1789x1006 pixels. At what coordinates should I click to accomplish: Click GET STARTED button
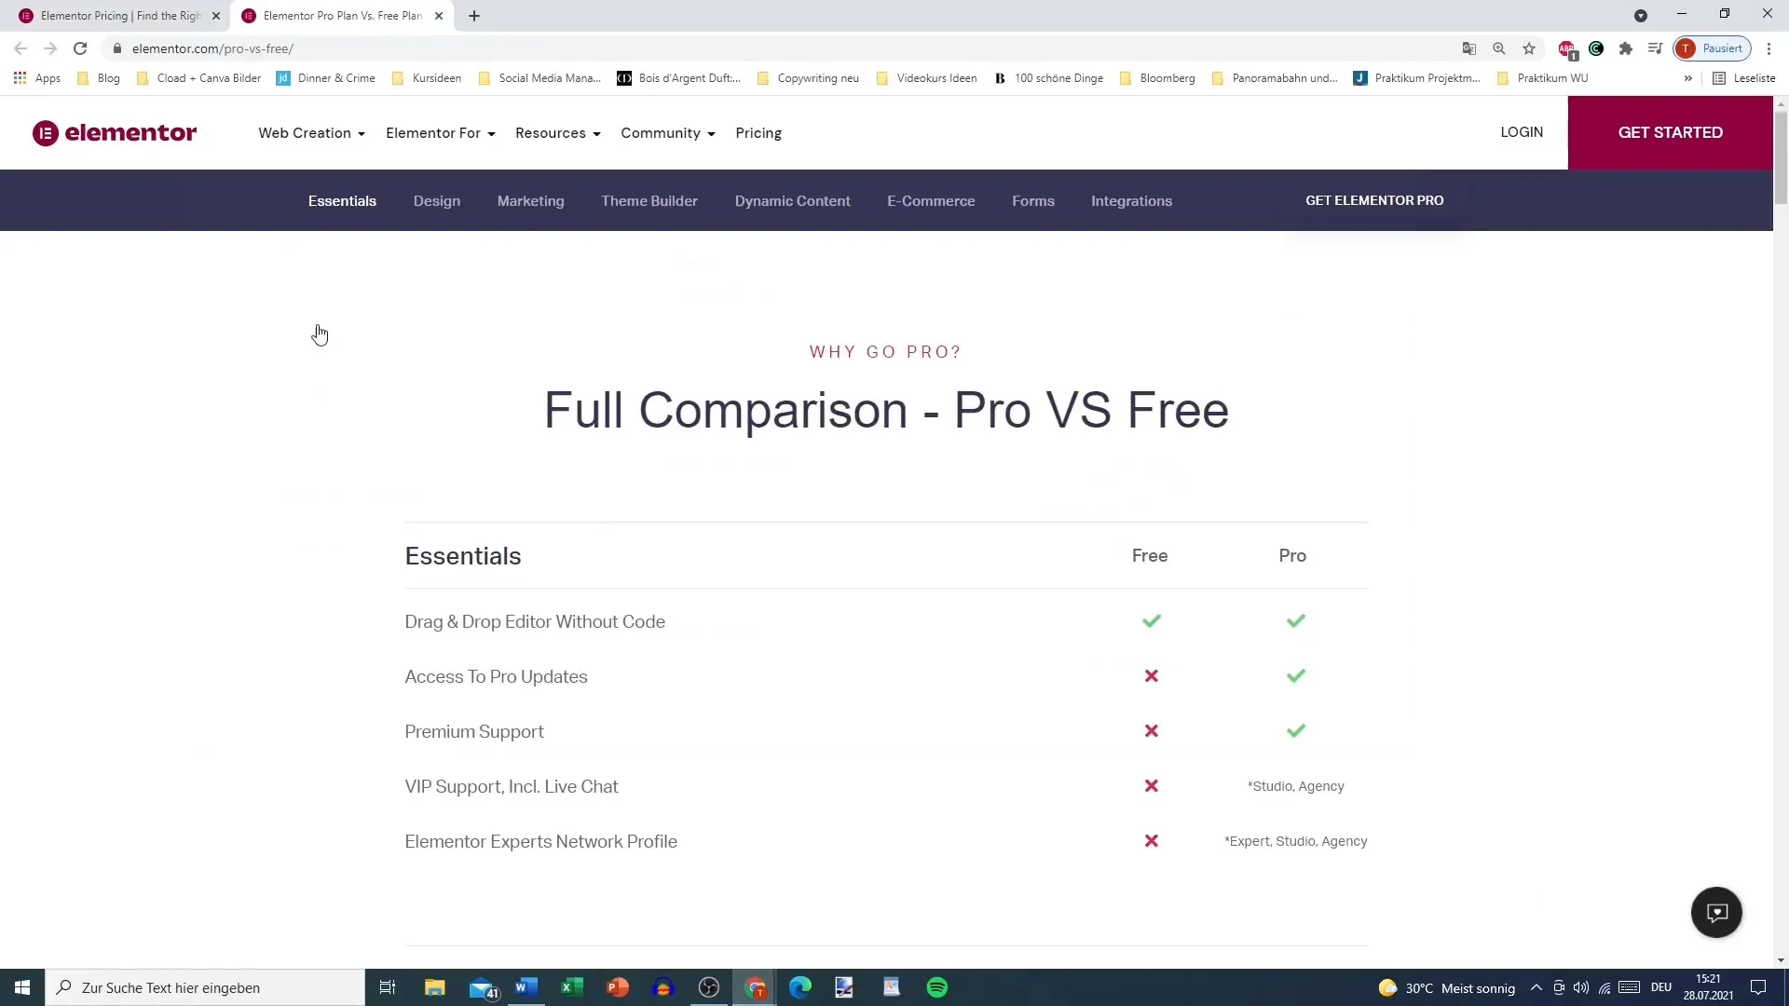(1670, 132)
